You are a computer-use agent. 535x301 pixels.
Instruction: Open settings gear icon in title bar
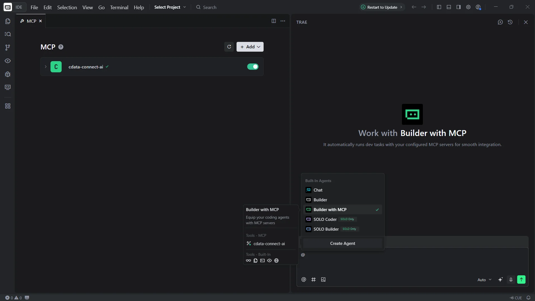click(x=468, y=7)
